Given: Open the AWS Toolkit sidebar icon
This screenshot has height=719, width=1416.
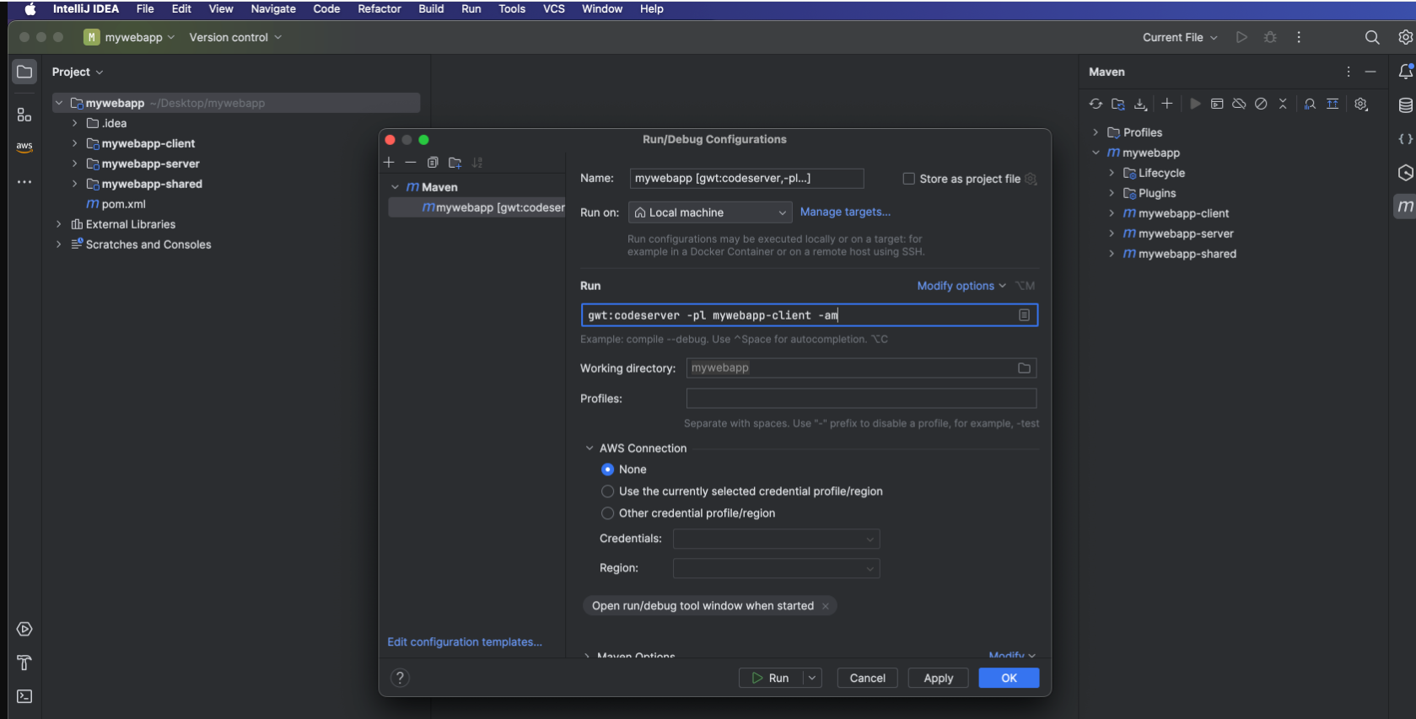Looking at the screenshot, I should point(24,147).
